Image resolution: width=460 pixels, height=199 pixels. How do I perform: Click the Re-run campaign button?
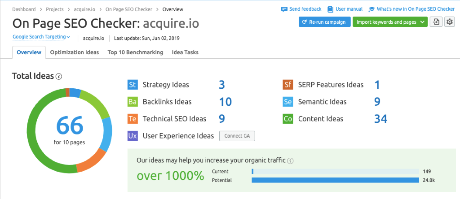coord(324,22)
